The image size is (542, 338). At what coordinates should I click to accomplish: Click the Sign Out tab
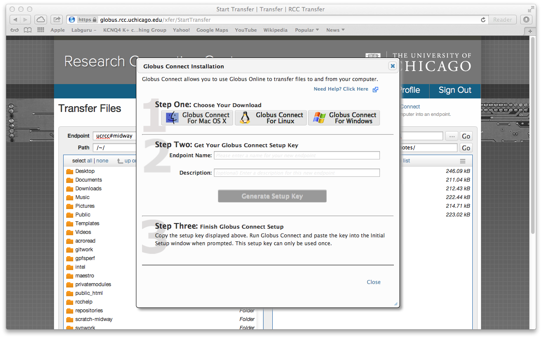[x=455, y=91]
